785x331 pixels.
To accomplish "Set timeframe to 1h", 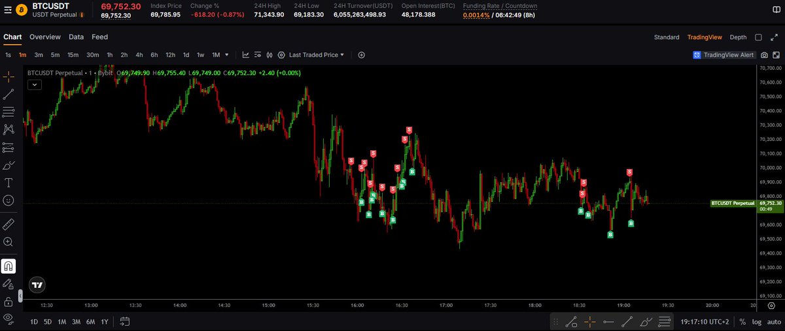I will pyautogui.click(x=109, y=55).
